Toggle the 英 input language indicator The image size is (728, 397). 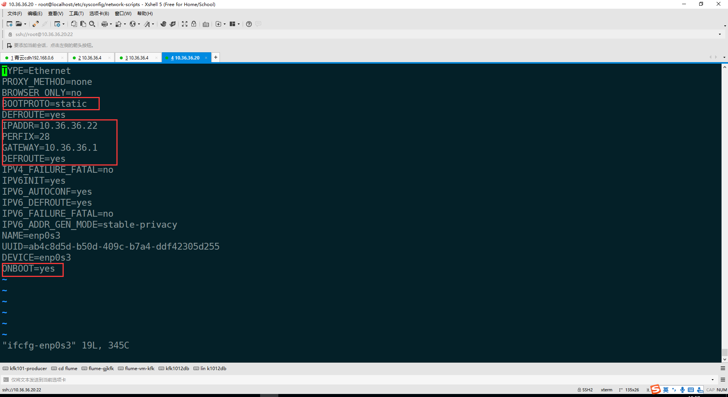[x=666, y=390]
